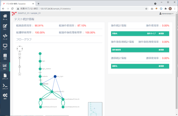Open the Variables book icon in sidebar
The image size is (178, 116).
tap(5, 57)
